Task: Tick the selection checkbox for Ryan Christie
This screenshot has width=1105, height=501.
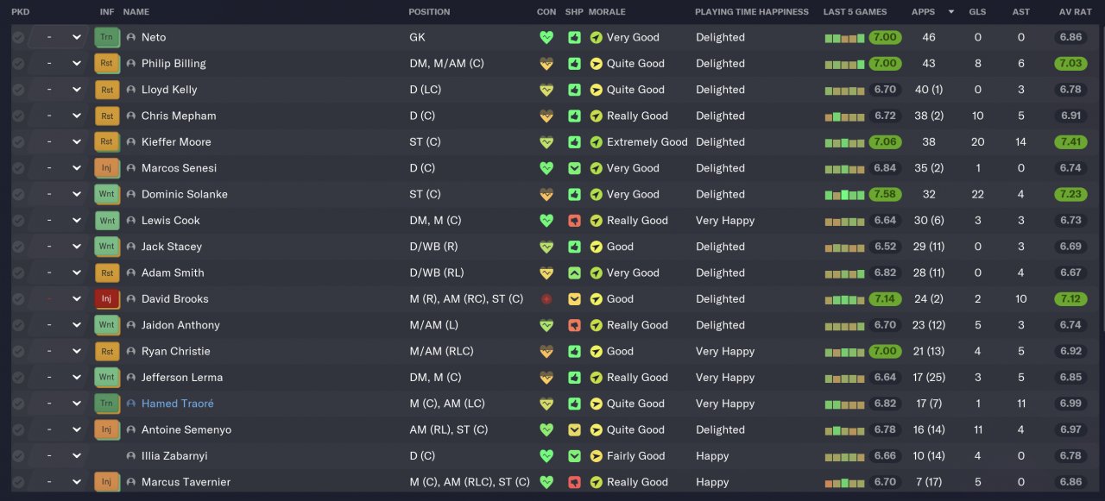Action: [18, 351]
